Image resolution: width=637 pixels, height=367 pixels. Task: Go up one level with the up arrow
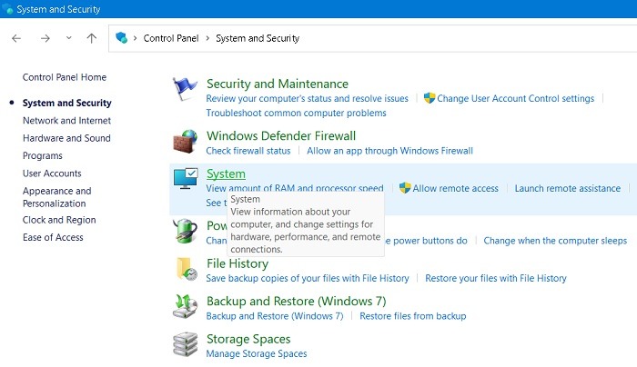tap(91, 38)
